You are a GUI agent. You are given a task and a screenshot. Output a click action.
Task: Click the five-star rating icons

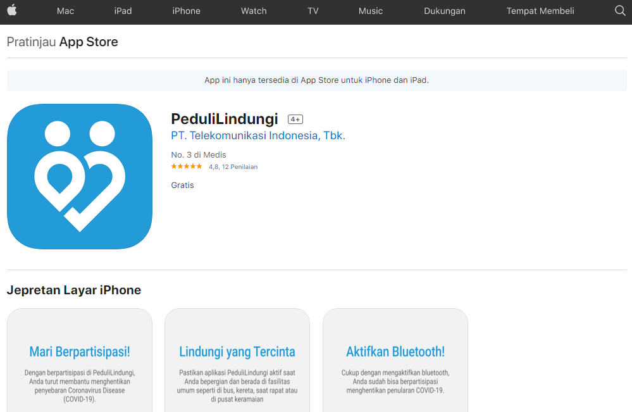[187, 166]
